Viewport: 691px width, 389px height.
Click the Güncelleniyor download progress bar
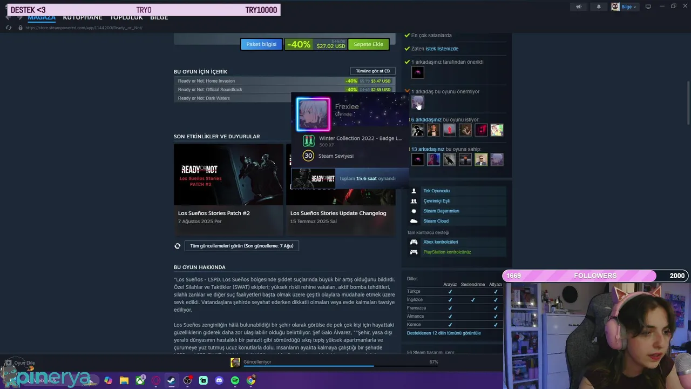coord(340,366)
